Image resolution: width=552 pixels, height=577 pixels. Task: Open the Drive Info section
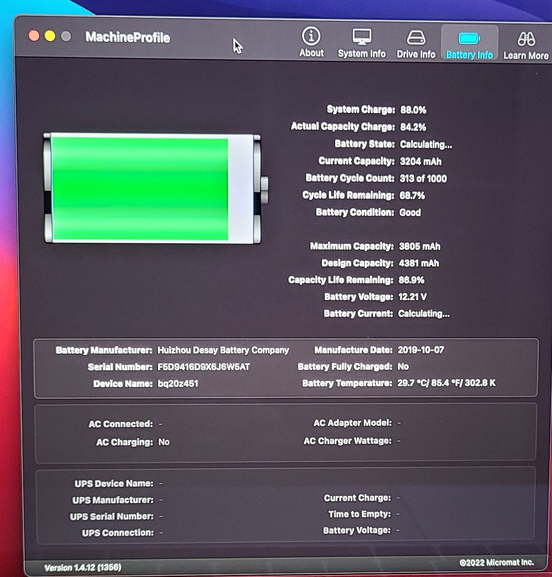416,44
